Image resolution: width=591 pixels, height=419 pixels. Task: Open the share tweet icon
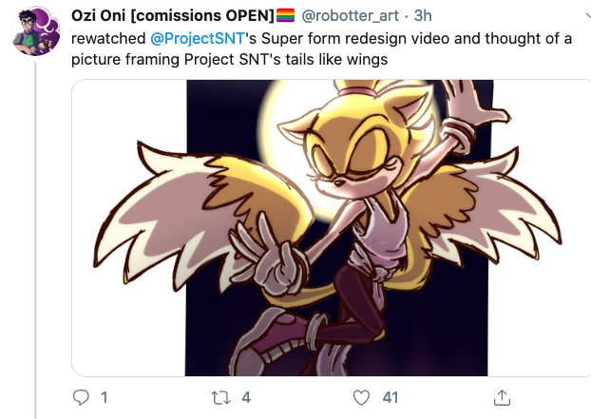(x=502, y=397)
